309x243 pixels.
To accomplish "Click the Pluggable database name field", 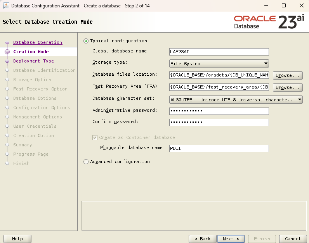I will [x=219, y=148].
